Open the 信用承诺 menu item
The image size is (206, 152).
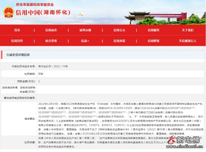tap(119, 41)
